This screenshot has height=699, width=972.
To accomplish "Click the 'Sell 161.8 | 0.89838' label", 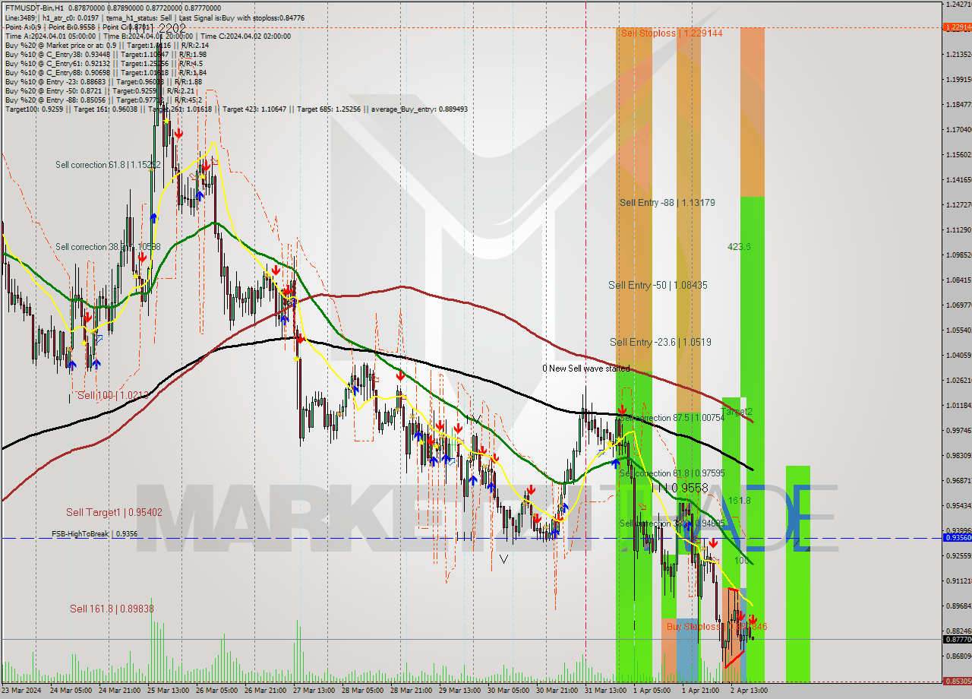I will pyautogui.click(x=112, y=609).
